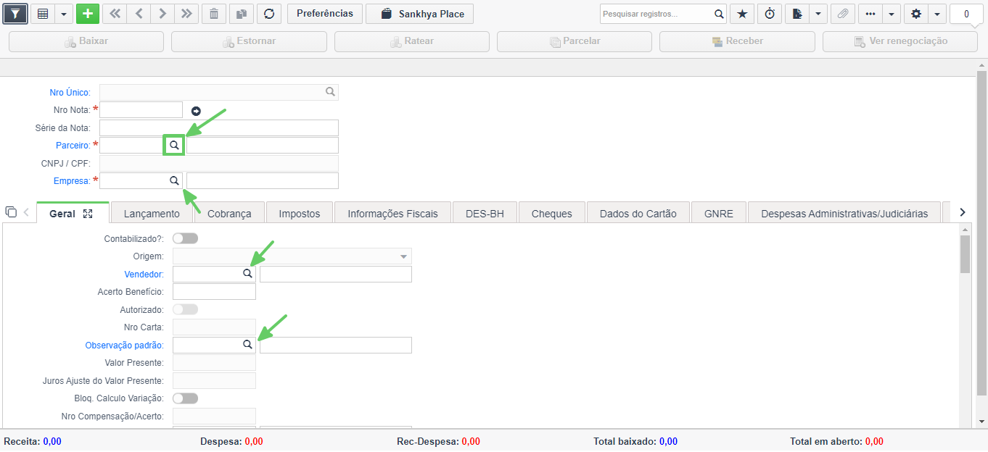Viewport: 988px width, 452px height.
Task: Open Preferências
Action: tap(325, 14)
